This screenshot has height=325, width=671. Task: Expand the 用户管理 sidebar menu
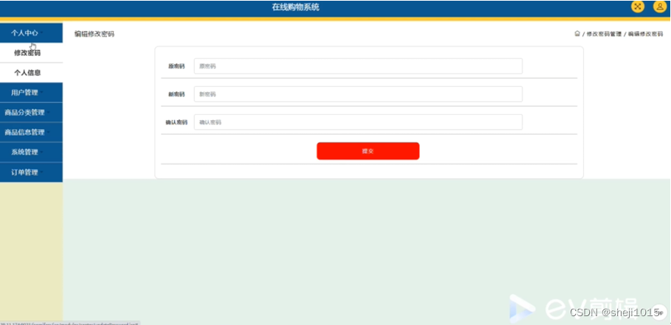[31, 92]
